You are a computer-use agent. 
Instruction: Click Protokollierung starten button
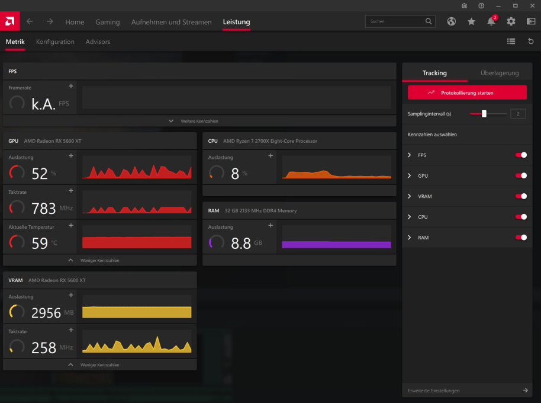[467, 92]
